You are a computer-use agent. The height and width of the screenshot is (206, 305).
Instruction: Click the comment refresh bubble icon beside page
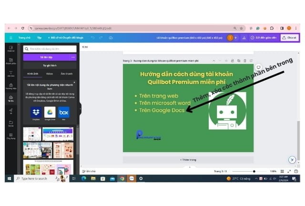coord(258,67)
